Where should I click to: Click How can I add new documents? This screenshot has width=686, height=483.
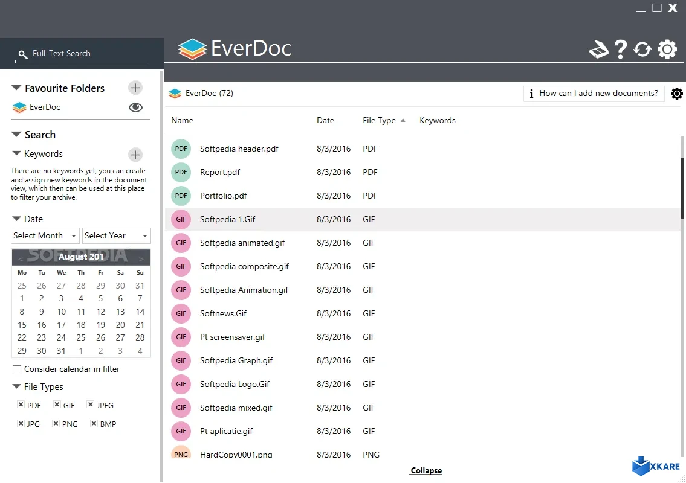click(594, 94)
